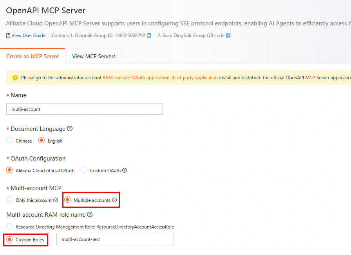Image resolution: width=351 pixels, height=255 pixels.
Task: Click the Document Language label
Action: [x=38, y=129]
